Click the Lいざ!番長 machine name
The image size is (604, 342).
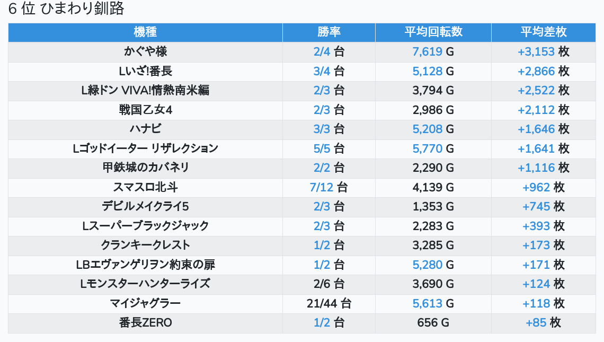tap(145, 71)
